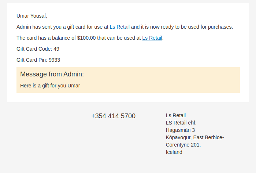Click the $100.00 balance amount
The image size is (256, 173).
point(86,38)
